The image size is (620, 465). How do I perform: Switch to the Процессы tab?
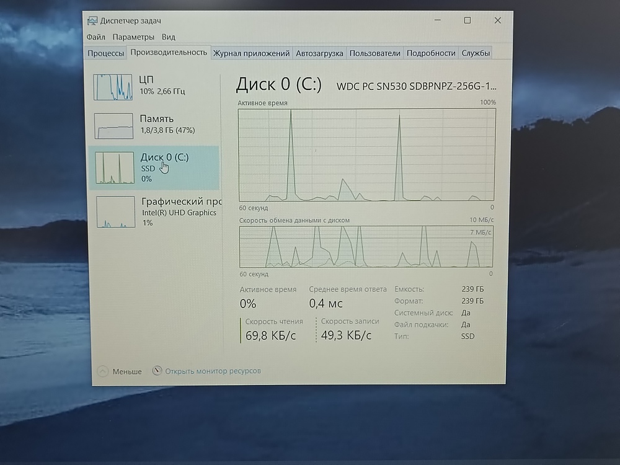pos(105,53)
